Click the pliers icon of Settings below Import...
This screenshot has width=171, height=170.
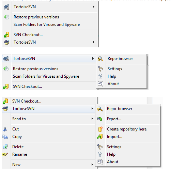coord(100,147)
